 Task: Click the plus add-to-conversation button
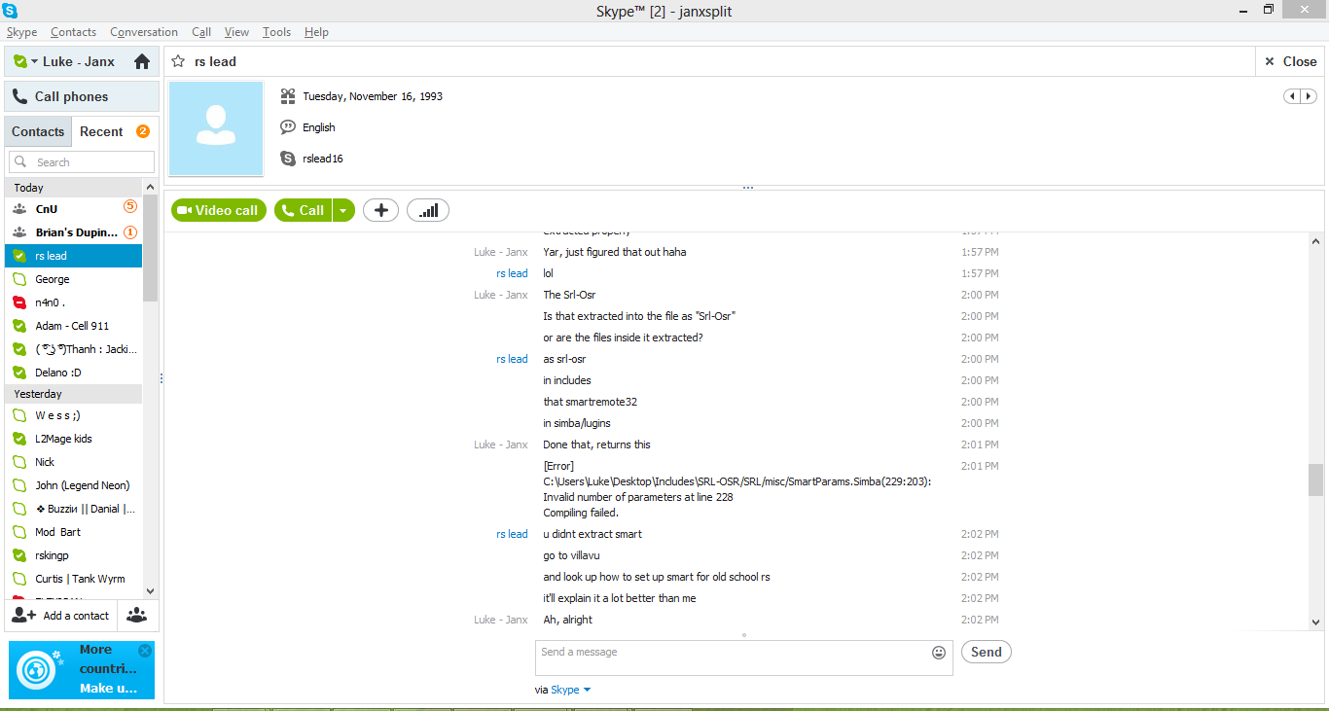pos(380,210)
